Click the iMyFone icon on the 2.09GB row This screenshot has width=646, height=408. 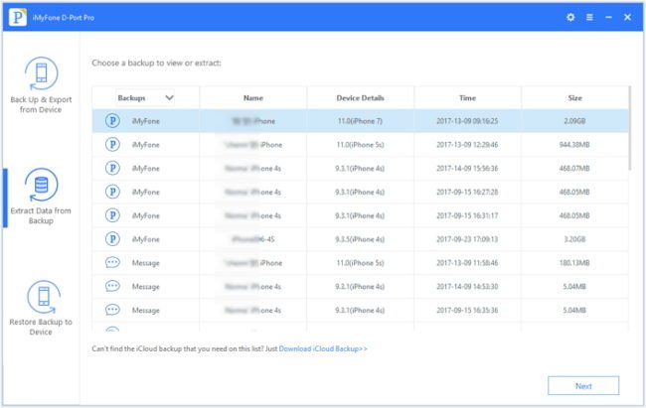point(112,121)
